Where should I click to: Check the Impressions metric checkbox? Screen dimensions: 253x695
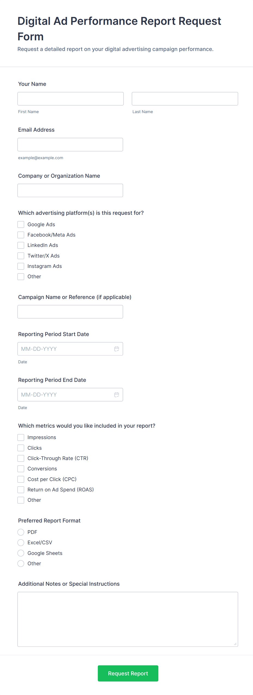click(x=21, y=437)
